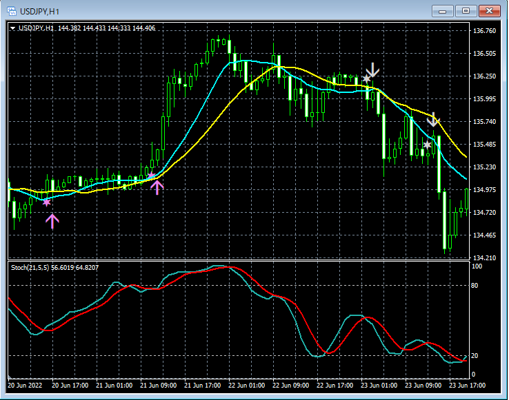This screenshot has width=509, height=400.
Task: Click the stochastic scale value 100
Action: coord(477,266)
